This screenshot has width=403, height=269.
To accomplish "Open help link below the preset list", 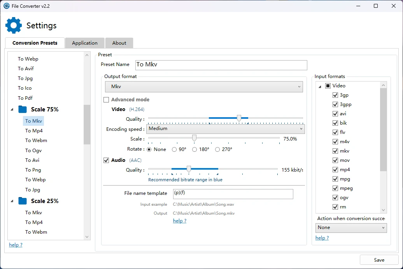I will tap(16, 245).
